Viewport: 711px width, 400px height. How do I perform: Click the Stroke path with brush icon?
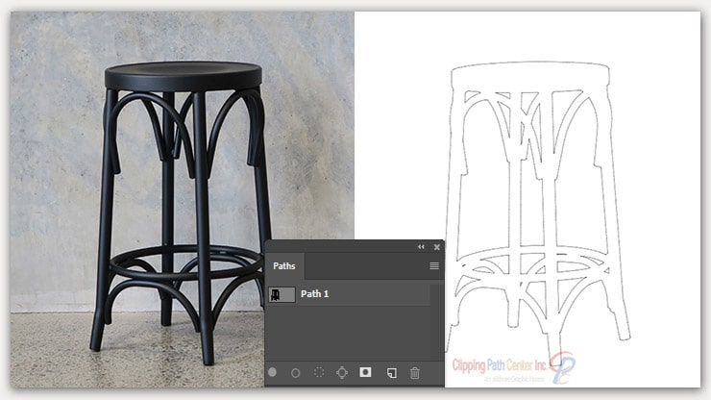pos(296,371)
